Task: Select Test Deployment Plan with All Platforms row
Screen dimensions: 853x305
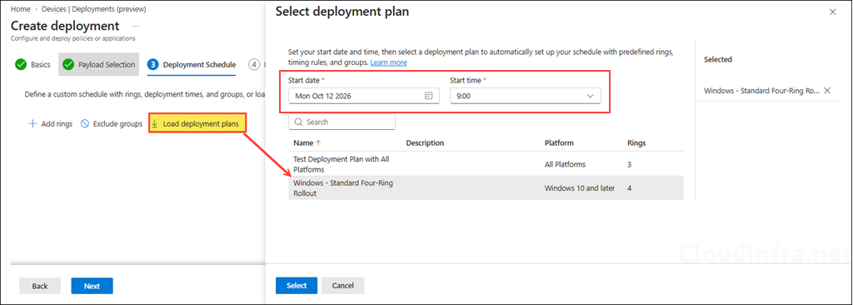Action: [x=486, y=164]
